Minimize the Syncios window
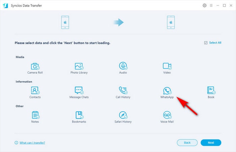 click(218, 5)
